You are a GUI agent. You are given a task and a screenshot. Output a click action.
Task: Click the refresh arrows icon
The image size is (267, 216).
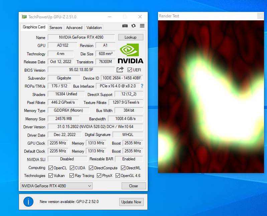[x=134, y=26]
